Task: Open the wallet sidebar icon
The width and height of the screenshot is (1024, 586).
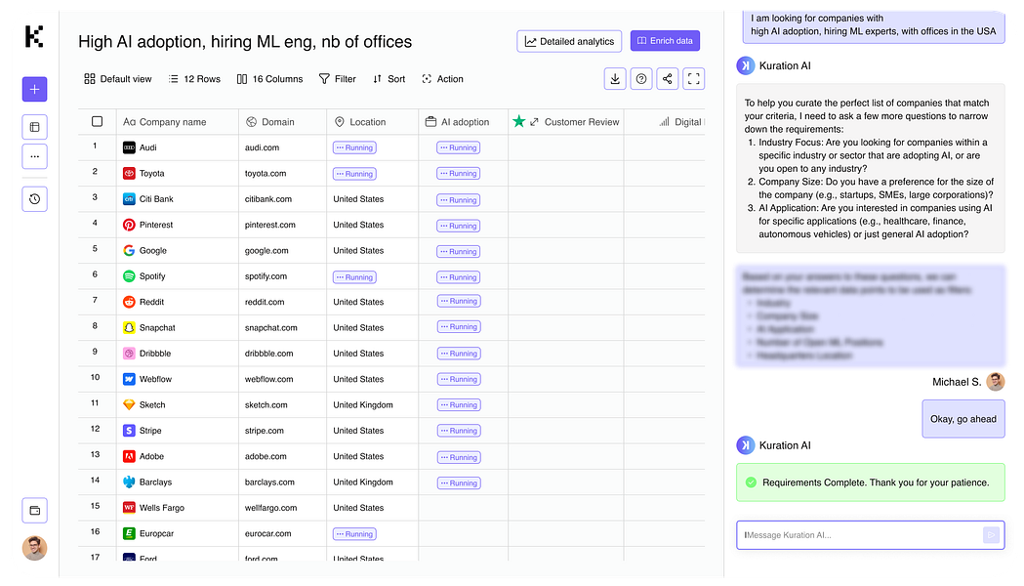Action: pyautogui.click(x=34, y=511)
